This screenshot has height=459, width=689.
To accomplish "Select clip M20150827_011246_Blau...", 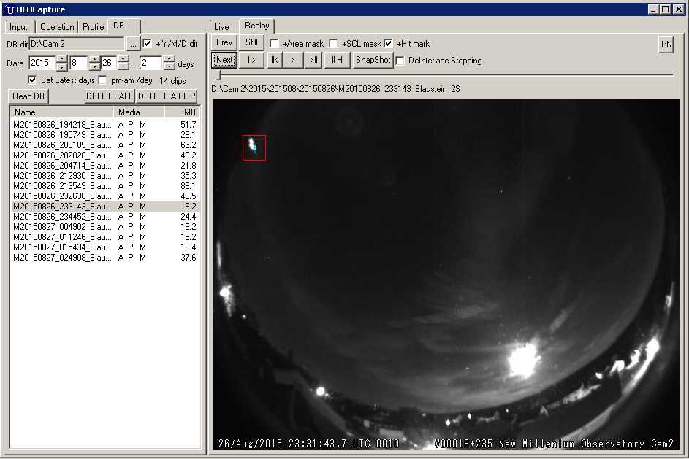I will (x=105, y=237).
